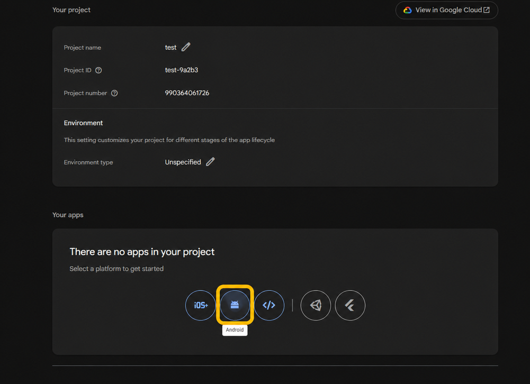This screenshot has height=384, width=530.
Task: Select project number 990364061726
Action: point(187,93)
